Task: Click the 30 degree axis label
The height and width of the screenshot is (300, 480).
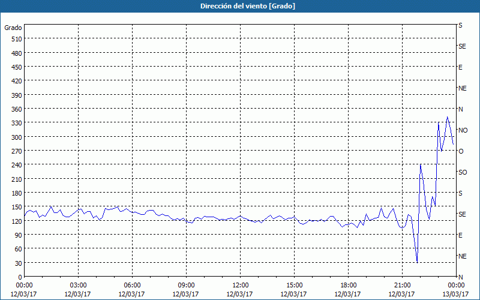Action: point(19,263)
